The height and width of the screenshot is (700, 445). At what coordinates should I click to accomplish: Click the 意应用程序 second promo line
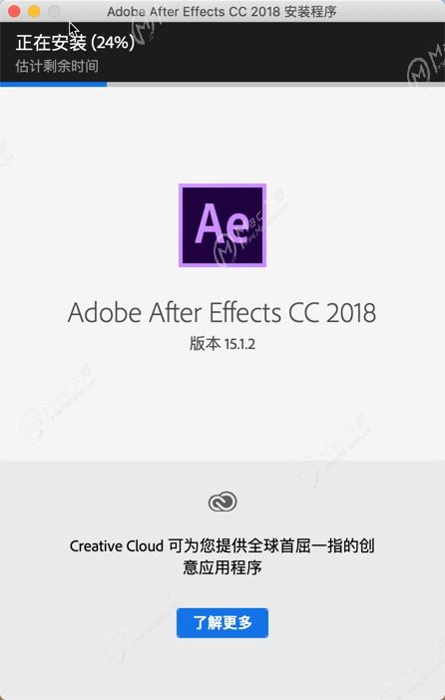[x=222, y=567]
